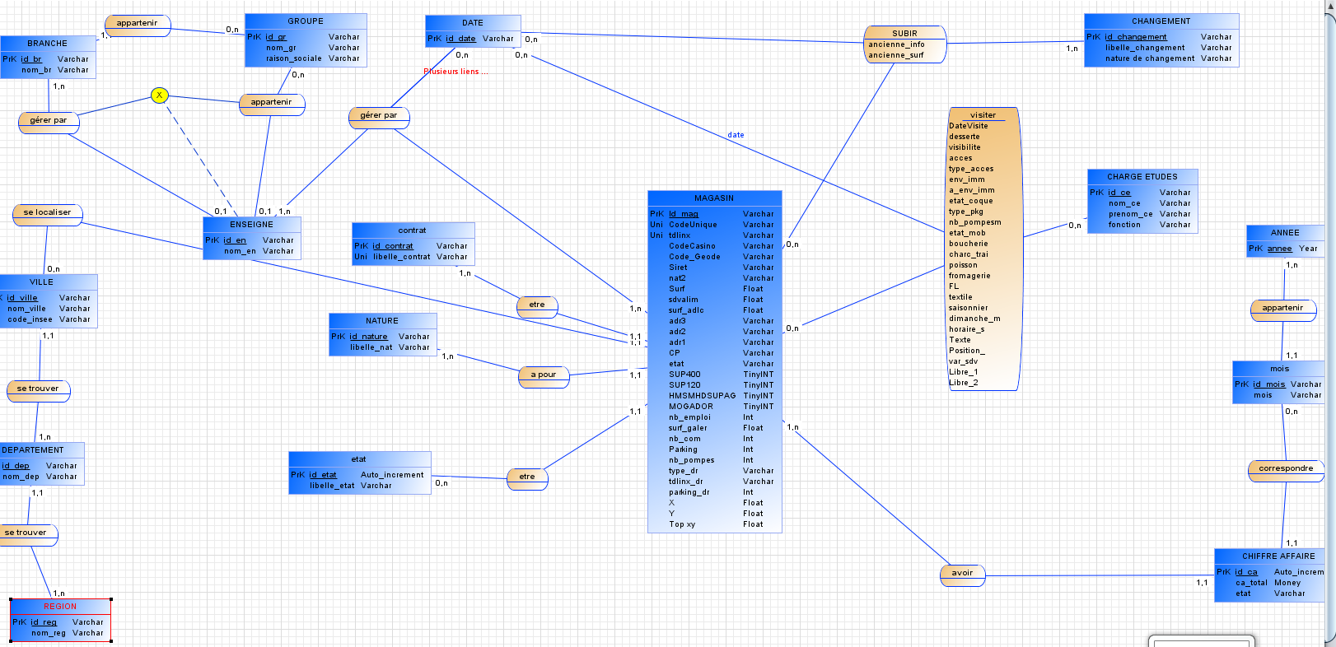Select appartenir association between ANNEE and mois
Image resolution: width=1336 pixels, height=647 pixels.
[x=1283, y=309]
